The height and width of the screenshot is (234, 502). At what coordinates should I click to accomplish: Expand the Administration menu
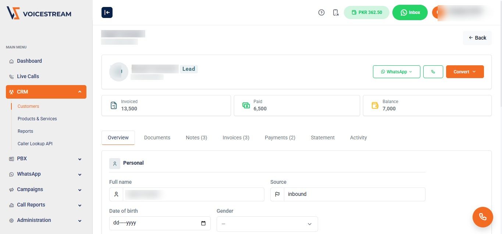pos(46,220)
